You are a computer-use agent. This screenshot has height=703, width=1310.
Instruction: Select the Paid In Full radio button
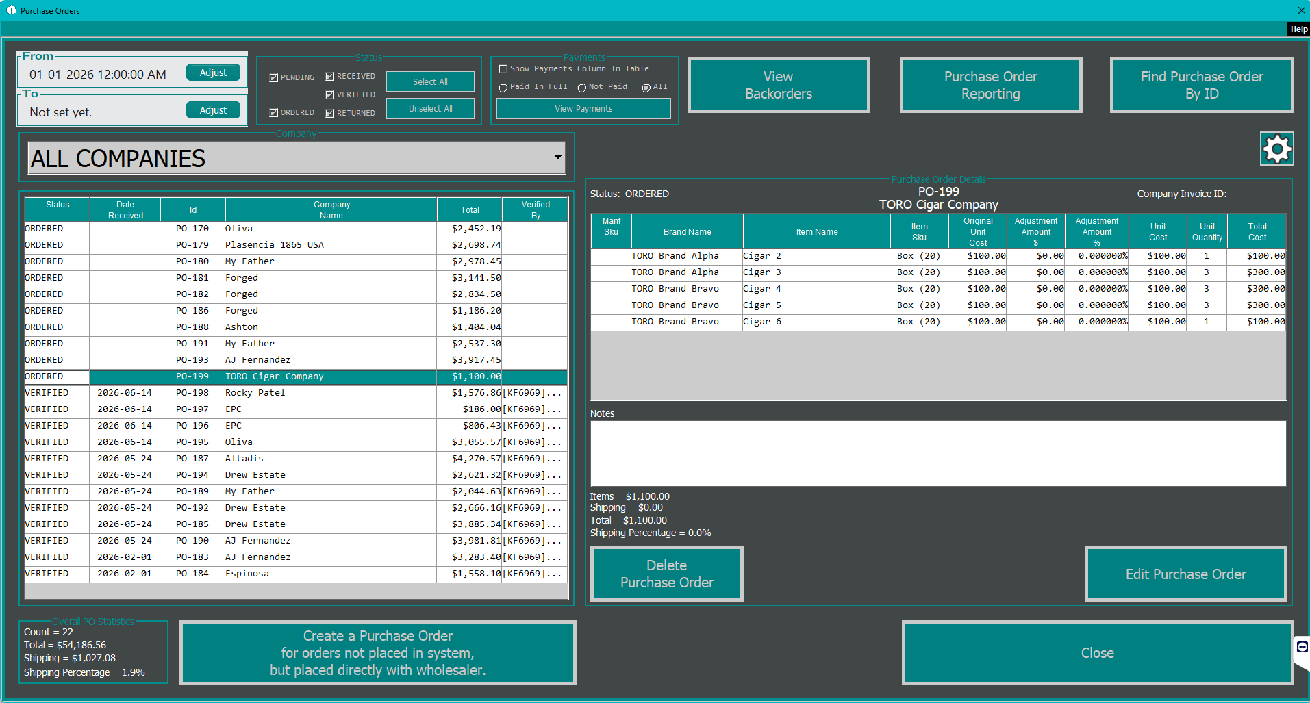click(x=503, y=88)
